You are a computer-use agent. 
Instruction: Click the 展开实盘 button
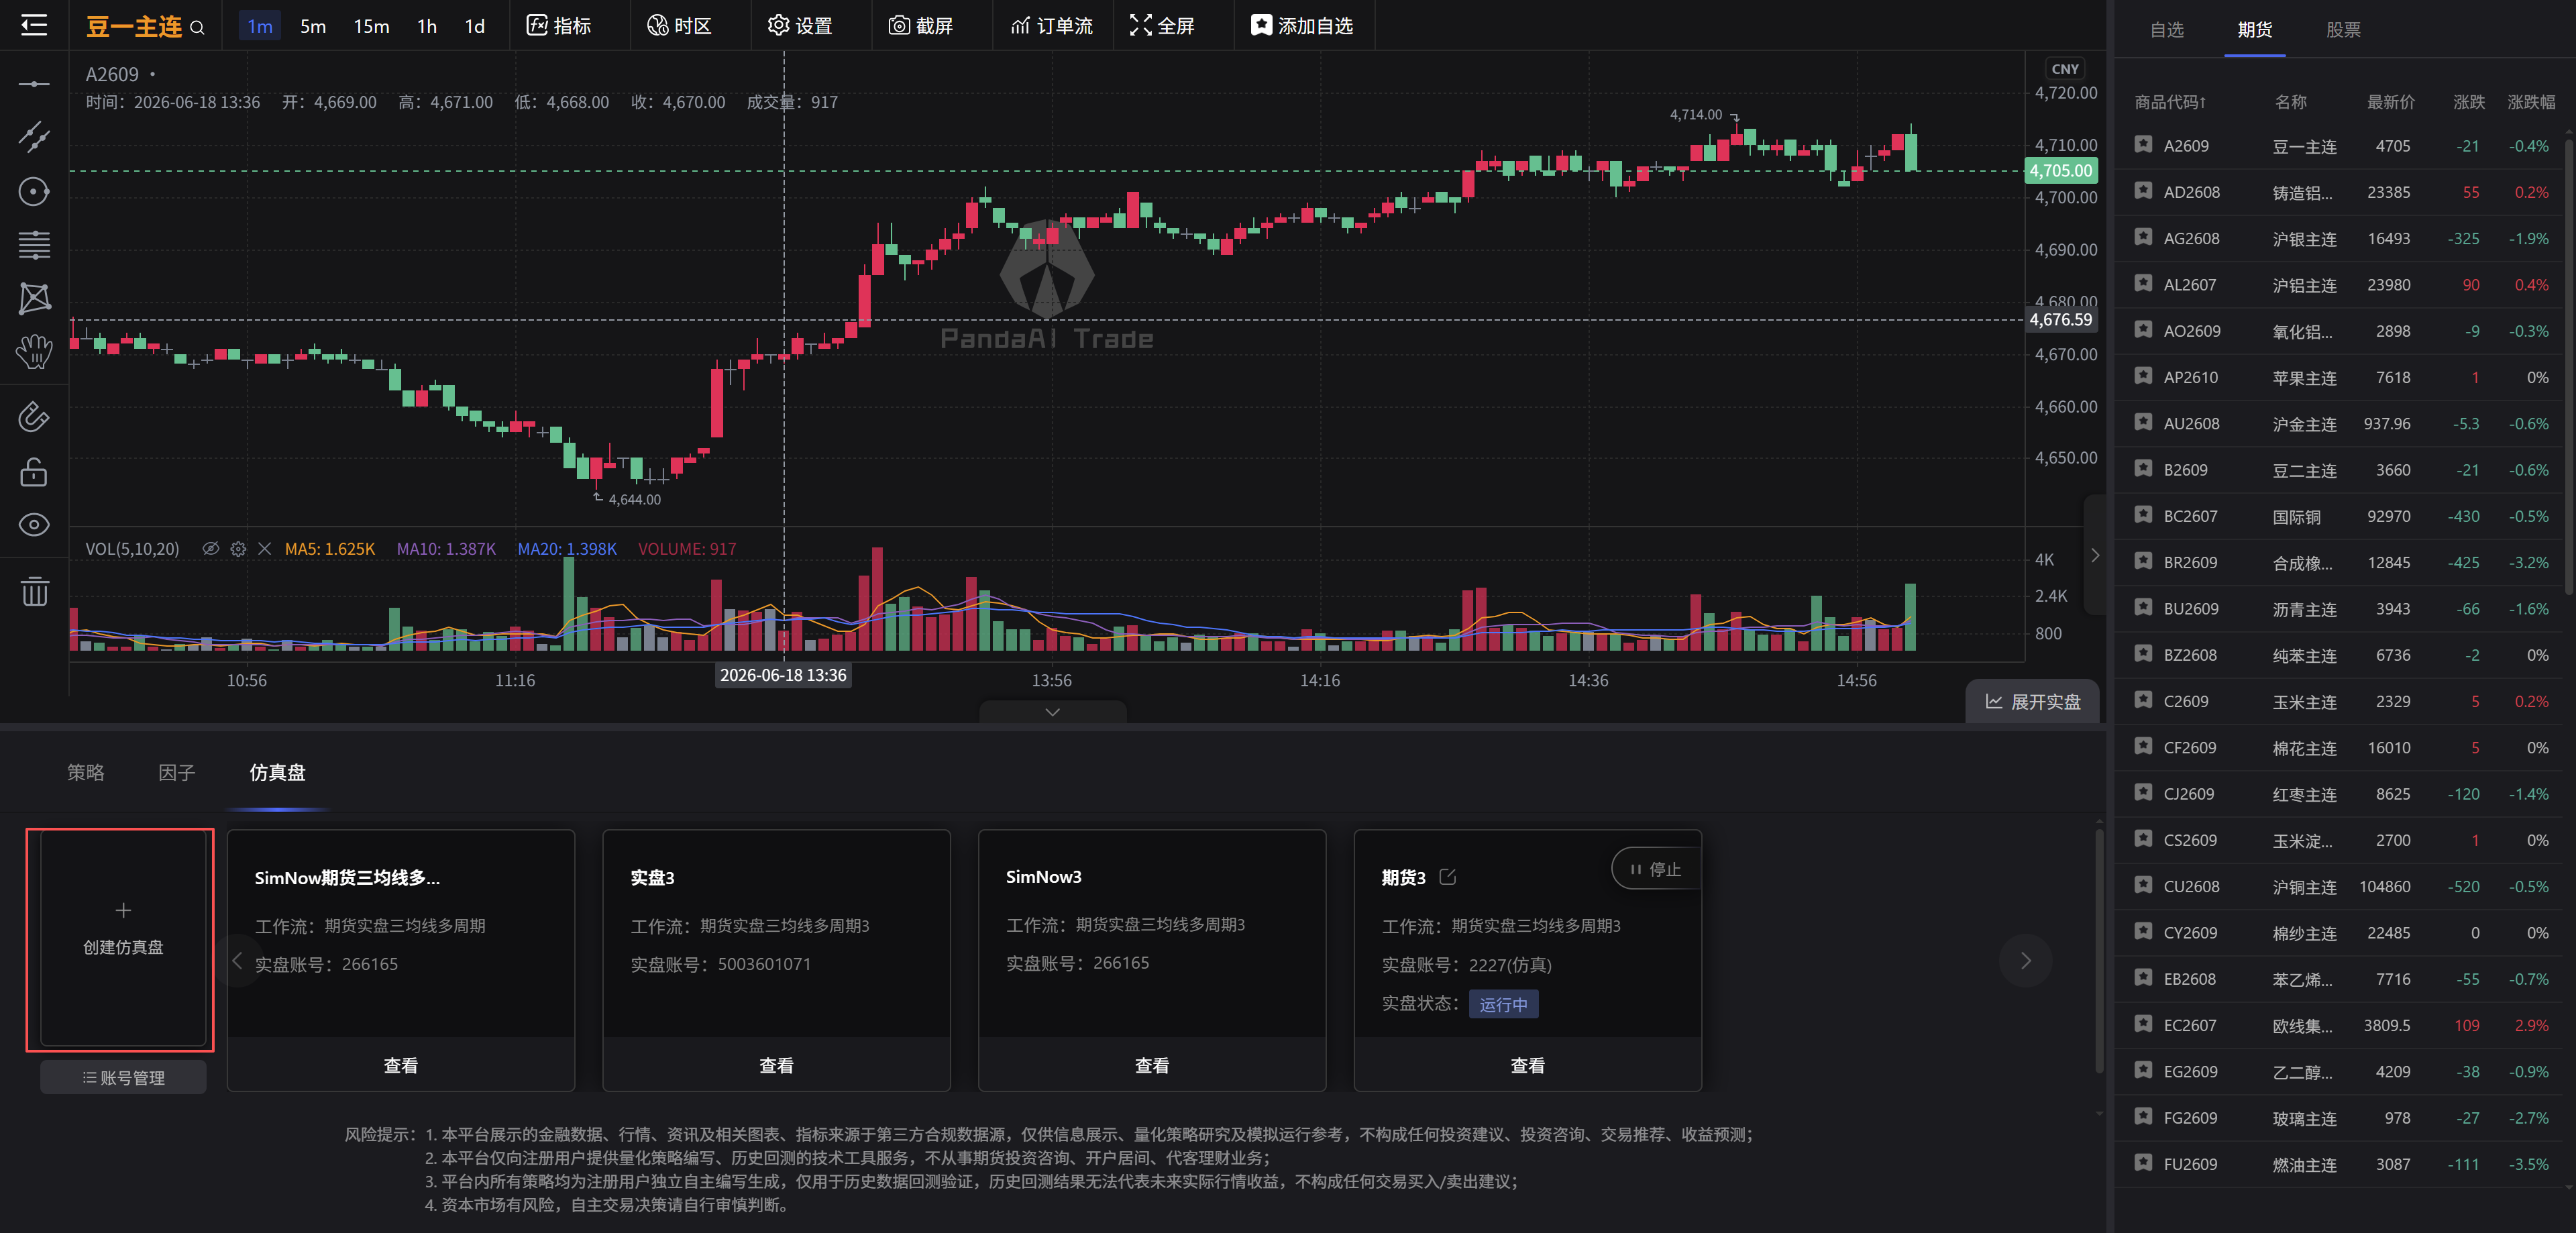tap(2032, 702)
